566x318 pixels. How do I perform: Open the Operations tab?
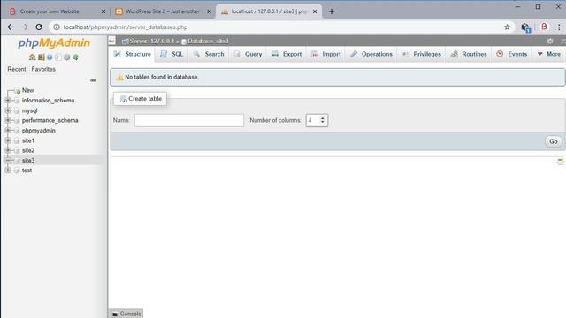tap(371, 54)
